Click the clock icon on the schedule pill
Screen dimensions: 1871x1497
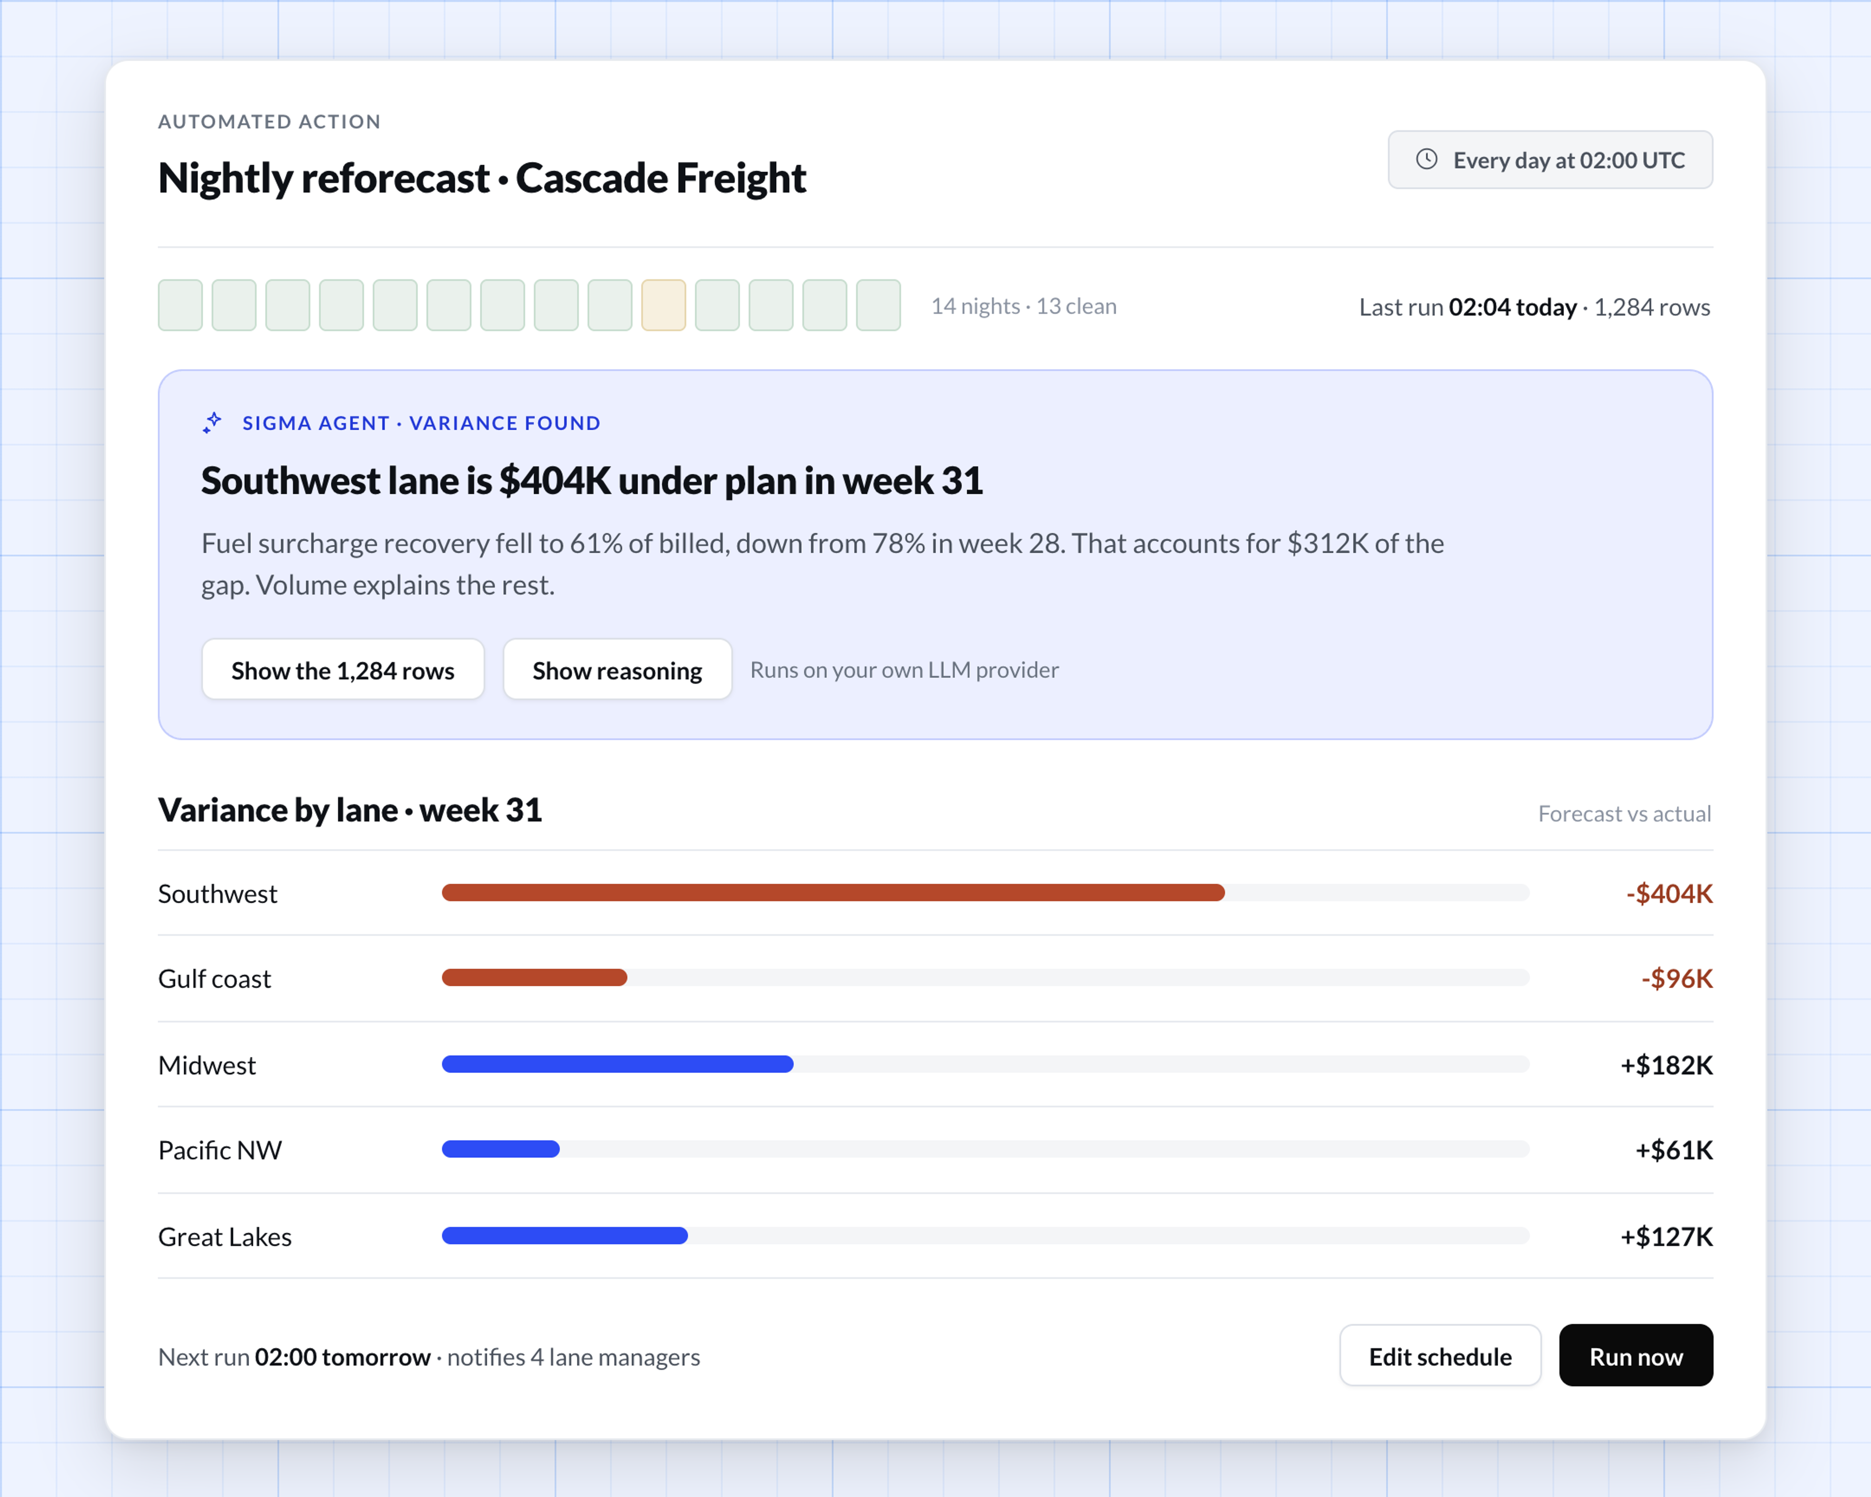pyautogui.click(x=1427, y=160)
